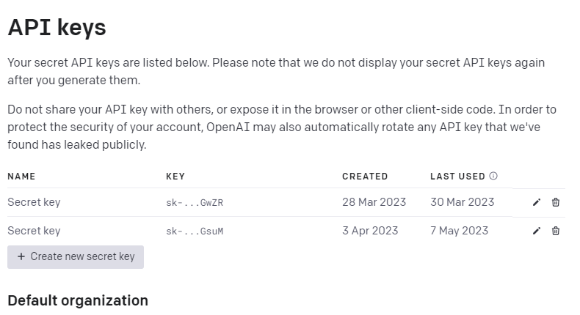
Task: Click the 28 Mar 2023 created date
Action: tap(374, 202)
